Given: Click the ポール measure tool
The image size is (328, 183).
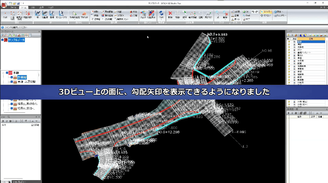Looking at the screenshot, I should (235, 19).
